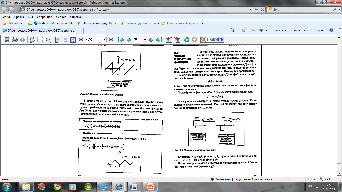Select the hand Pan tool
The height and width of the screenshot is (192, 342).
(32, 40)
